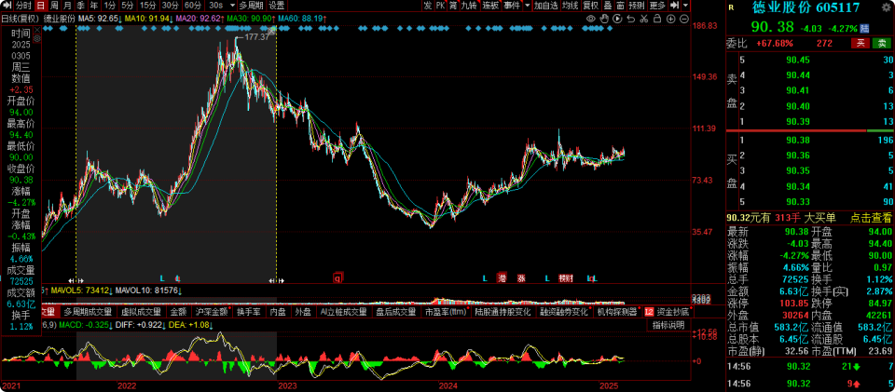Open the 点击查看 link
Screen dimensions: 895x392
point(871,217)
